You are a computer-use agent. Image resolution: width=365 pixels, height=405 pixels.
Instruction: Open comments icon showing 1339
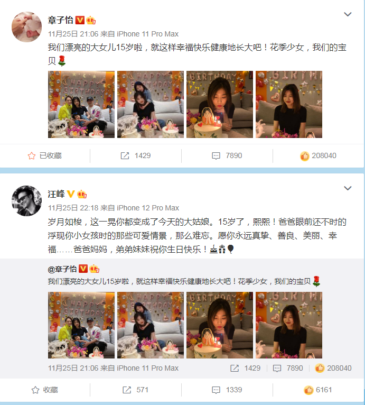point(216,390)
